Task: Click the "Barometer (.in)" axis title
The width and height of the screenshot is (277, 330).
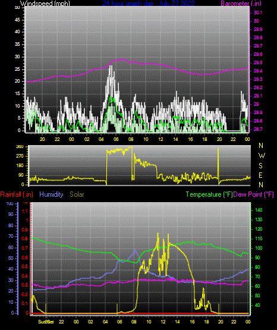Action: [x=241, y=4]
